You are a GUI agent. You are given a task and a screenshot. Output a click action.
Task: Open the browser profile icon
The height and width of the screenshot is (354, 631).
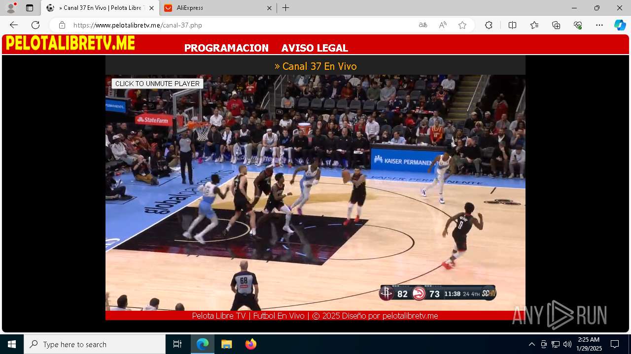coord(11,8)
